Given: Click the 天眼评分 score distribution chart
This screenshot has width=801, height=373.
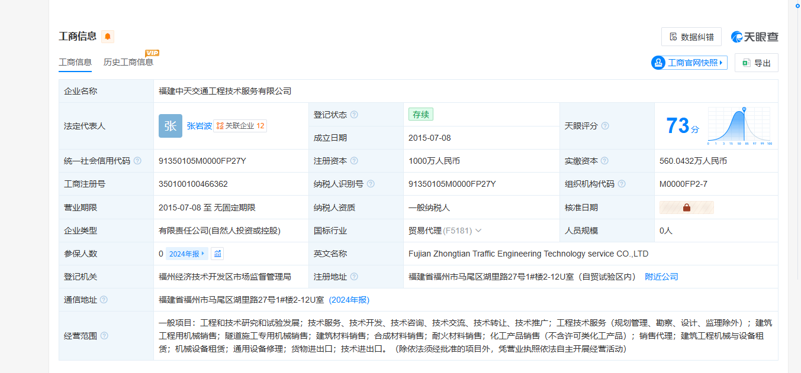Looking at the screenshot, I should [x=739, y=126].
